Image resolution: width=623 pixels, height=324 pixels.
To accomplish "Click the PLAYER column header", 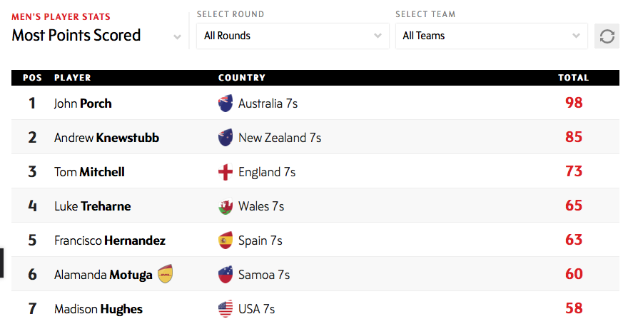I will point(73,78).
